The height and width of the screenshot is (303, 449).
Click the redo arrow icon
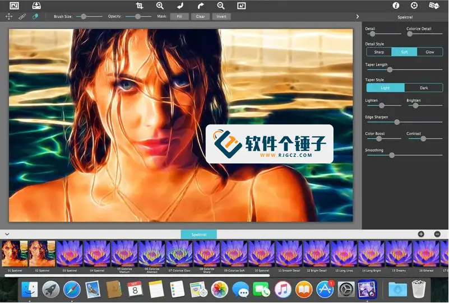click(x=200, y=6)
